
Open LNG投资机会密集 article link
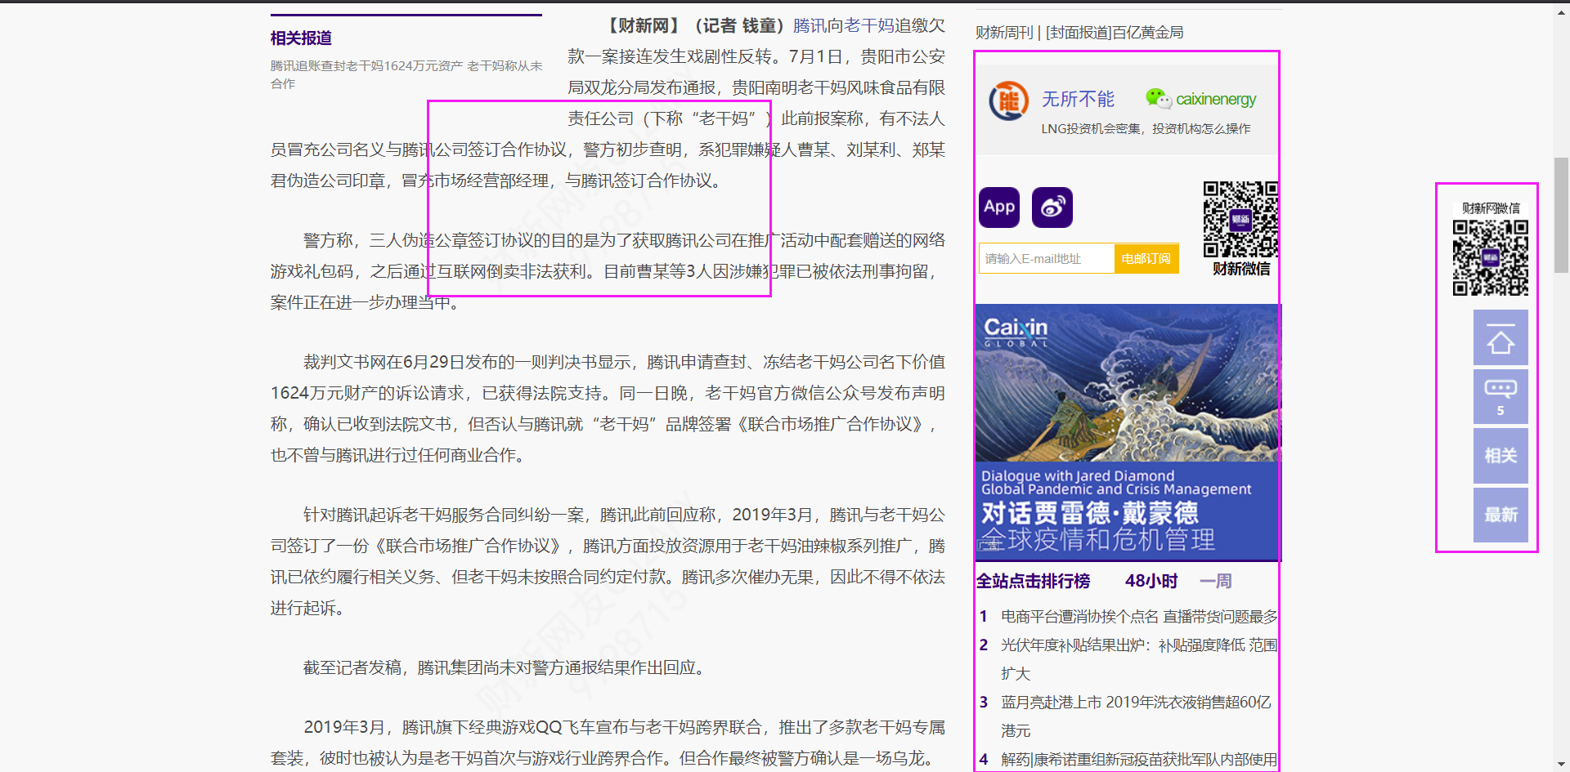(x=1146, y=128)
